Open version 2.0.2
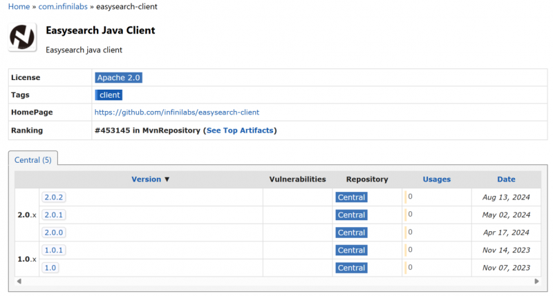This screenshot has width=553, height=296. (x=54, y=197)
